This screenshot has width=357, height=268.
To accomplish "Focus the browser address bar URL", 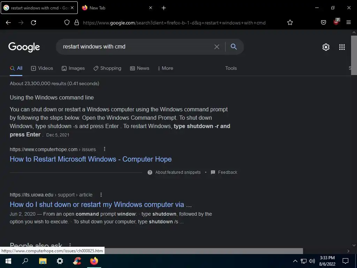I will point(174,23).
